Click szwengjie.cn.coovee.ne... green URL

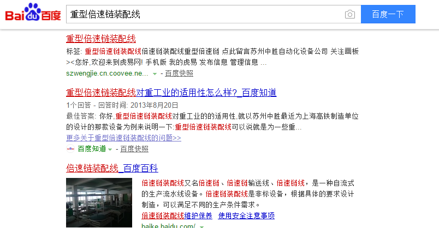[107, 73]
